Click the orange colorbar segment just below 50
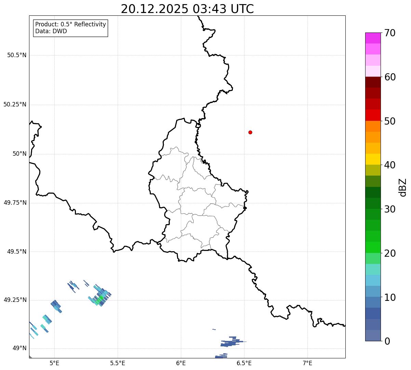The width and height of the screenshot is (411, 370). pyautogui.click(x=373, y=126)
